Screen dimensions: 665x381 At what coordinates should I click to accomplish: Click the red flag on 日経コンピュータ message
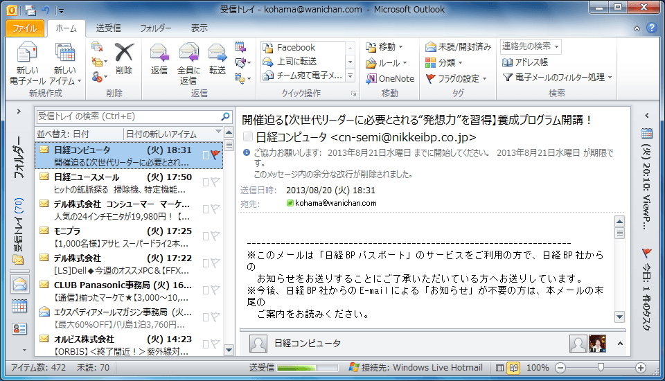coord(215,155)
